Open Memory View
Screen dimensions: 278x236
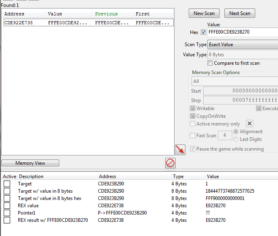click(30, 163)
